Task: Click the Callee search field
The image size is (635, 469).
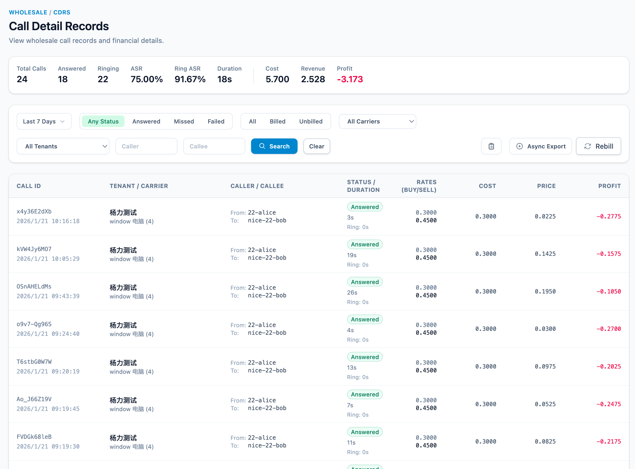Action: 214,146
